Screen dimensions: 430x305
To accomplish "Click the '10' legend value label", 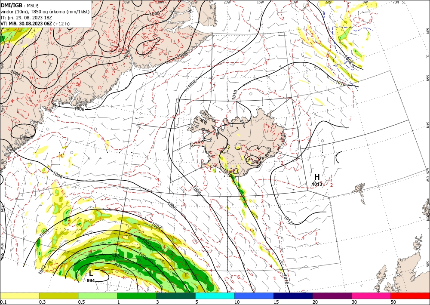I will (x=237, y=302).
